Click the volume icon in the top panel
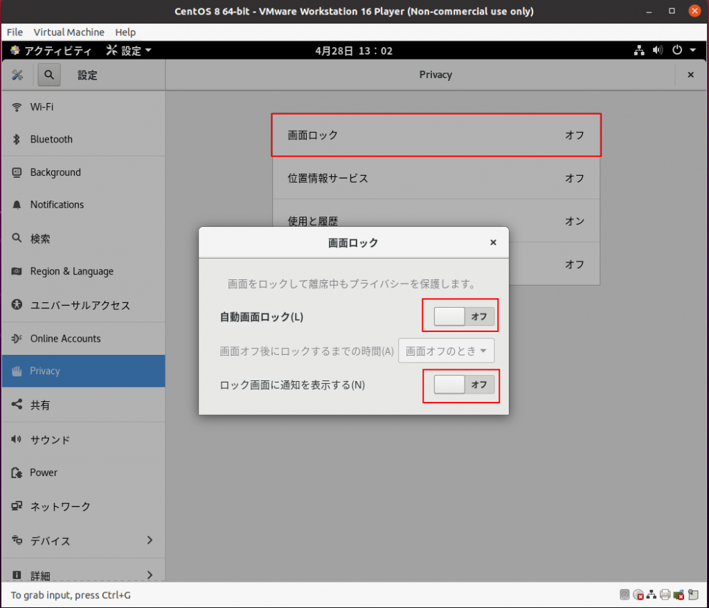This screenshot has height=608, width=709. [658, 50]
